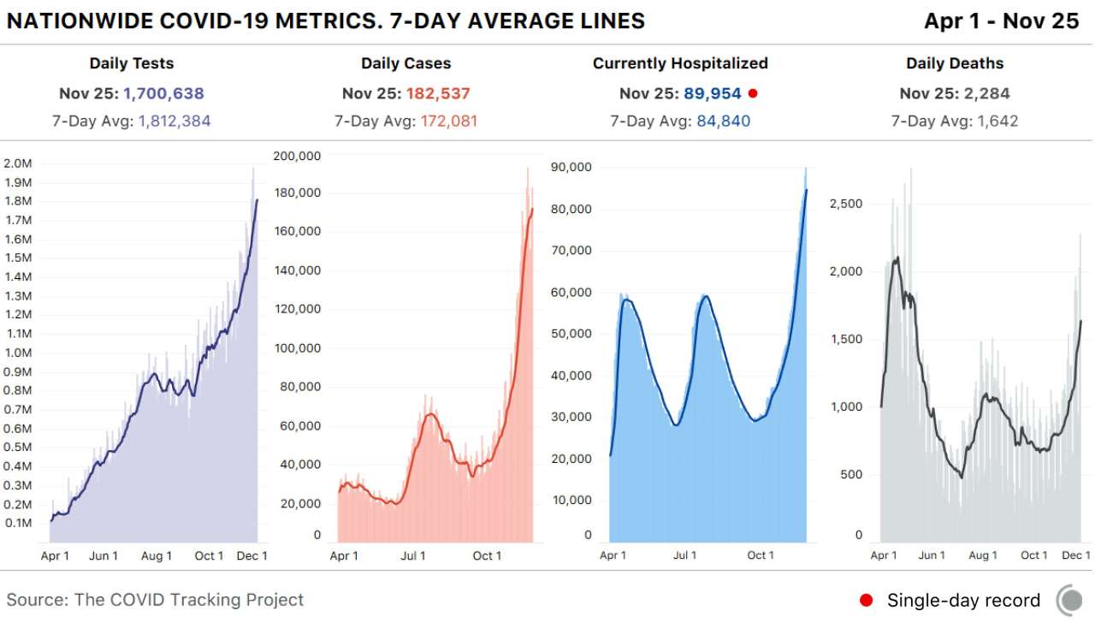
Task: Click the Daily Cases chart title
Action: coord(406,63)
